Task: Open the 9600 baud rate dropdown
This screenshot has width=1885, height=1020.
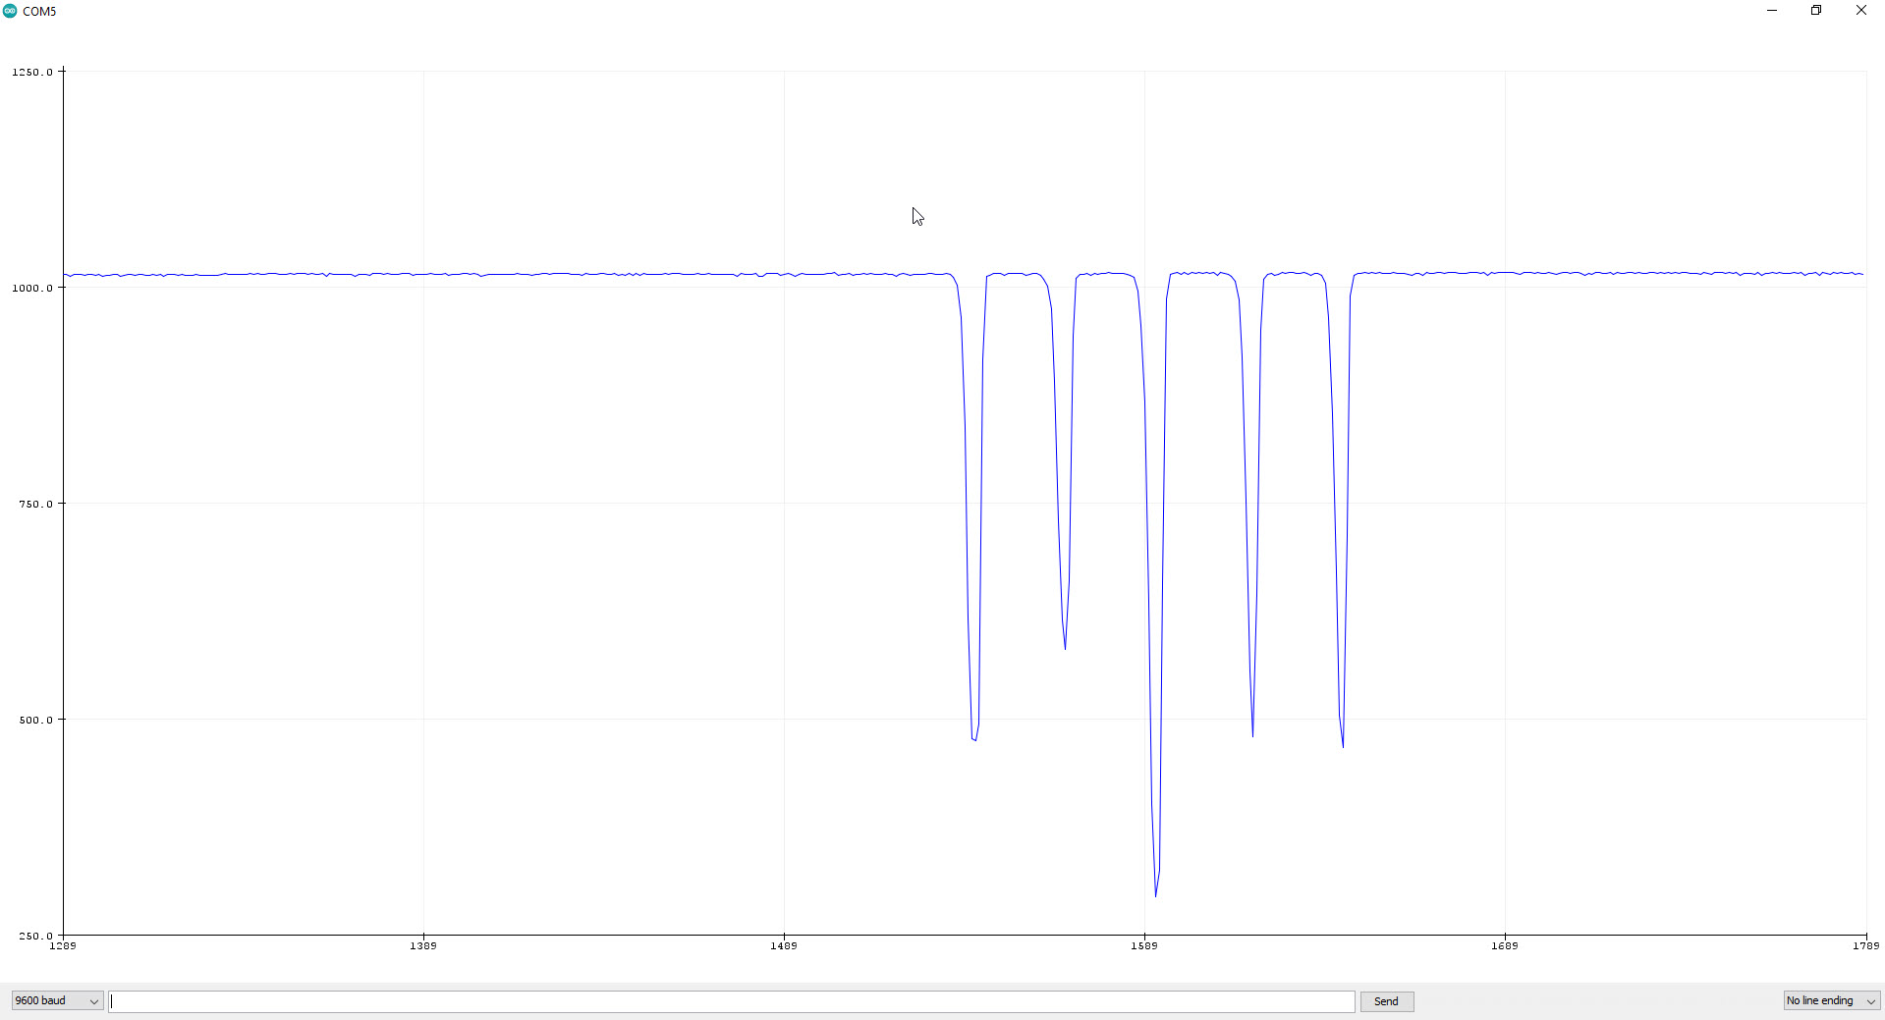Action: pos(57,1000)
